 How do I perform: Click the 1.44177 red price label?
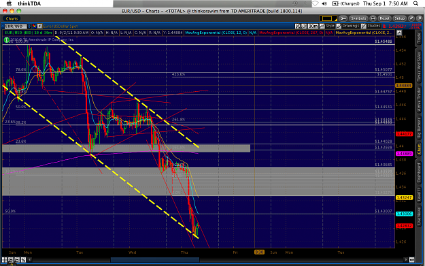tap(404, 134)
